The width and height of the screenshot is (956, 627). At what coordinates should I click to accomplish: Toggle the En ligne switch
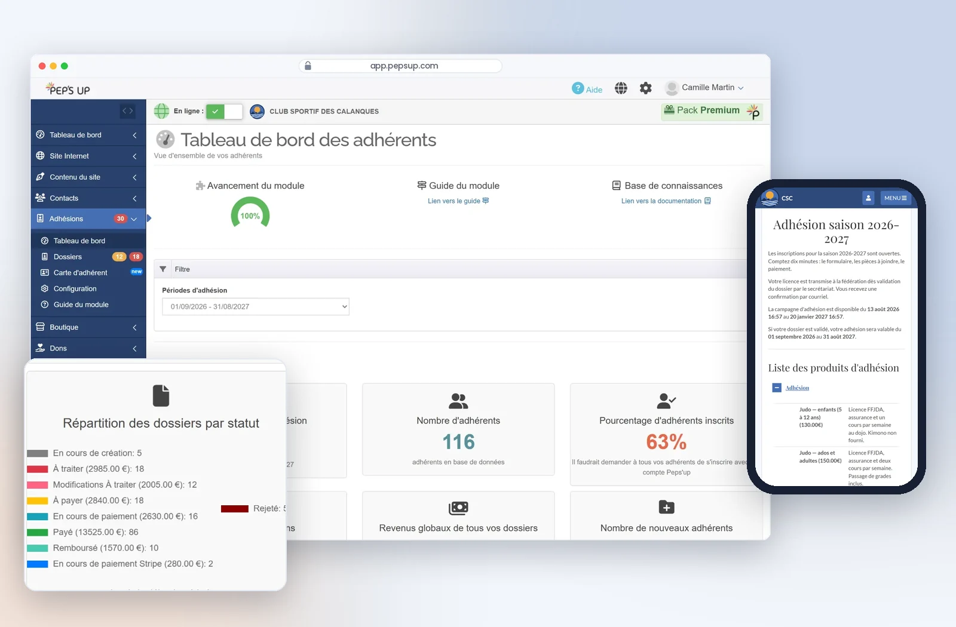point(224,111)
